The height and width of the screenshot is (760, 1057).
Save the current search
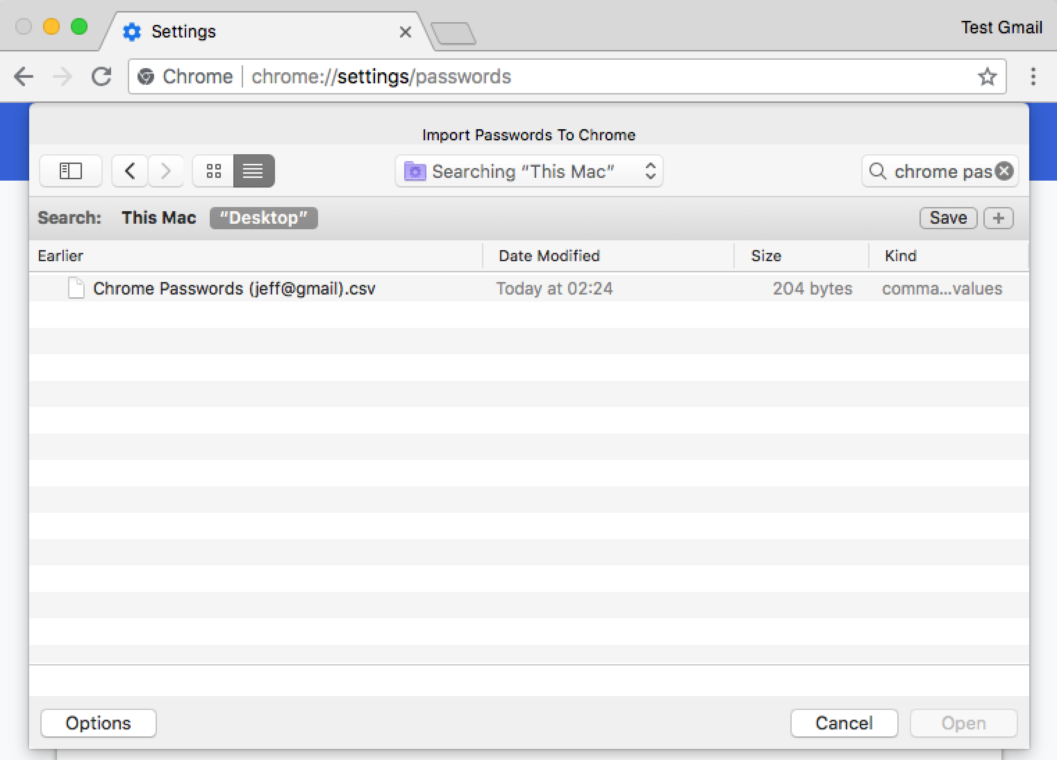pos(948,218)
